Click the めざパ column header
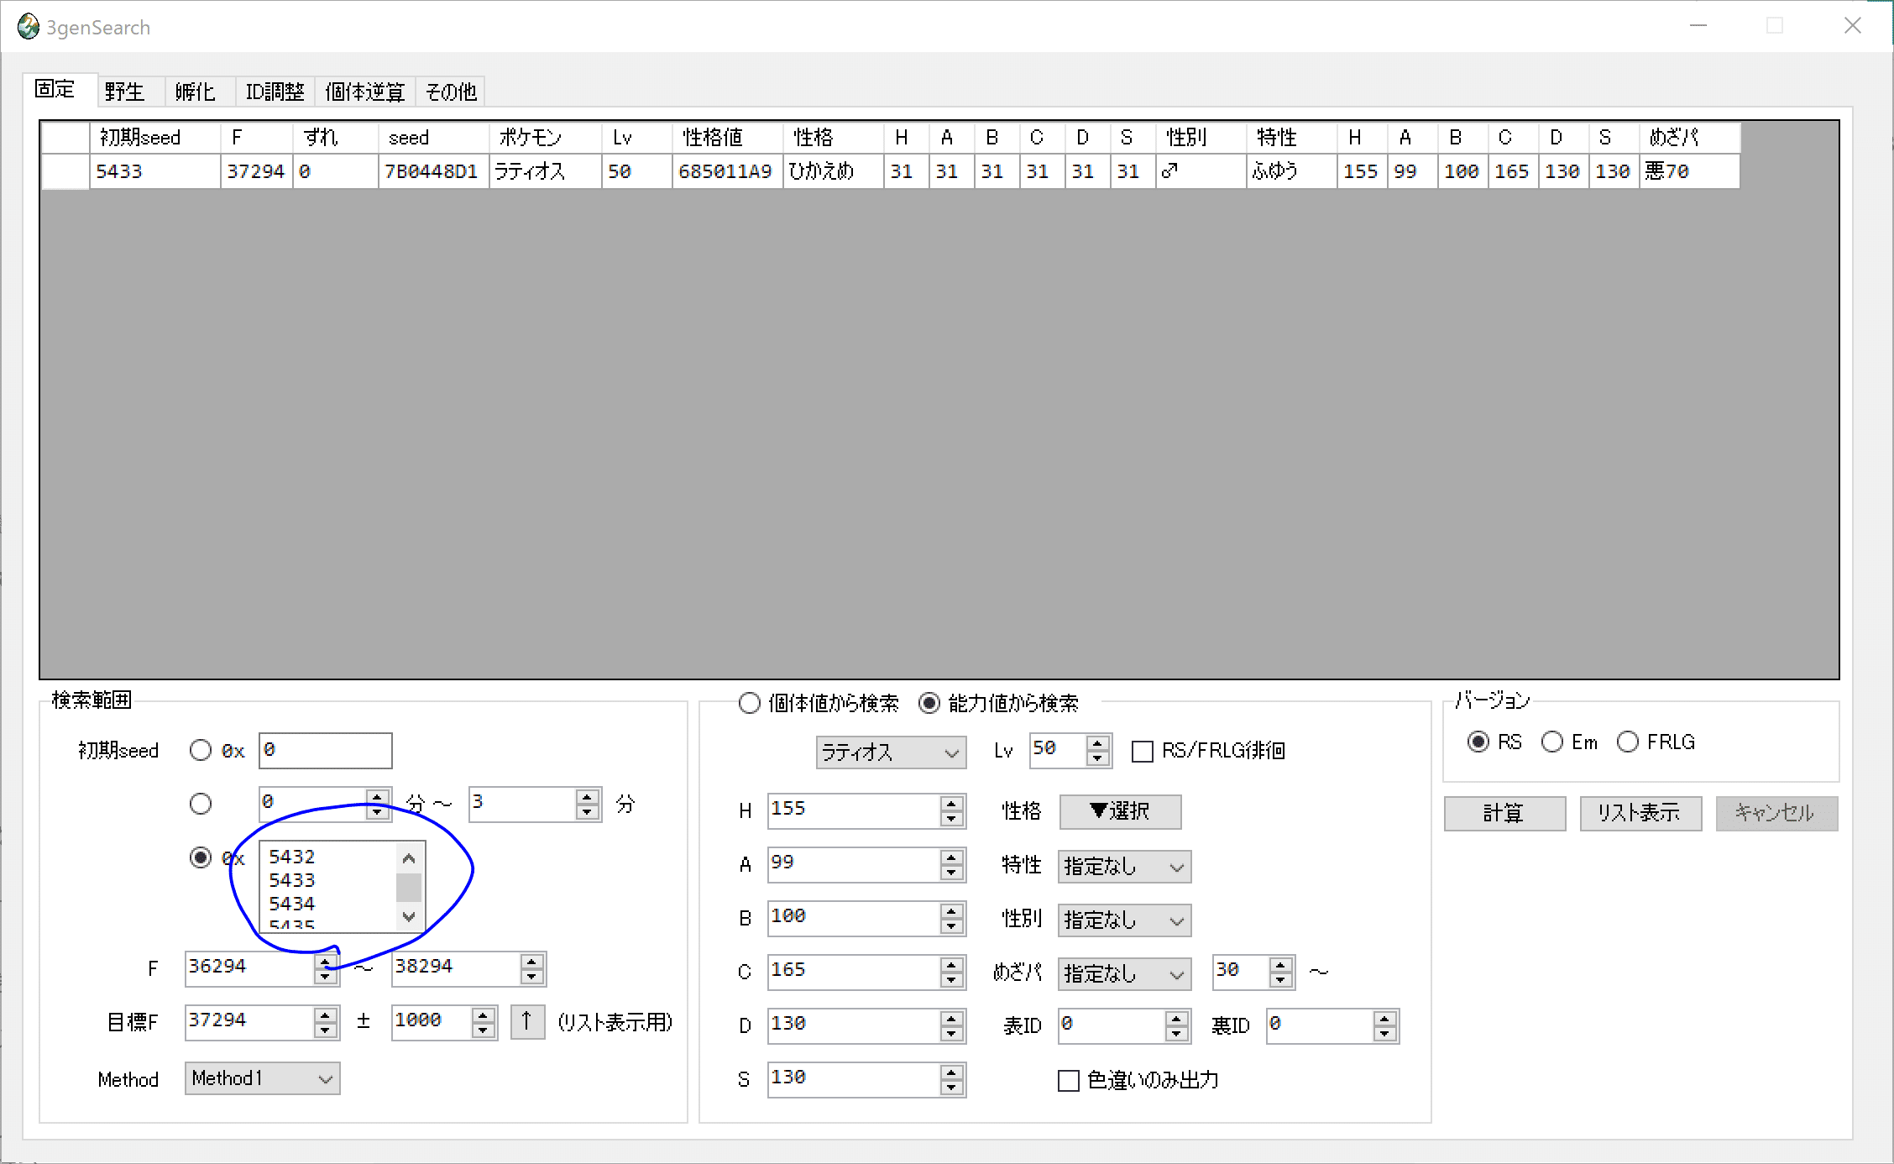Image resolution: width=1894 pixels, height=1164 pixels. coord(1689,138)
